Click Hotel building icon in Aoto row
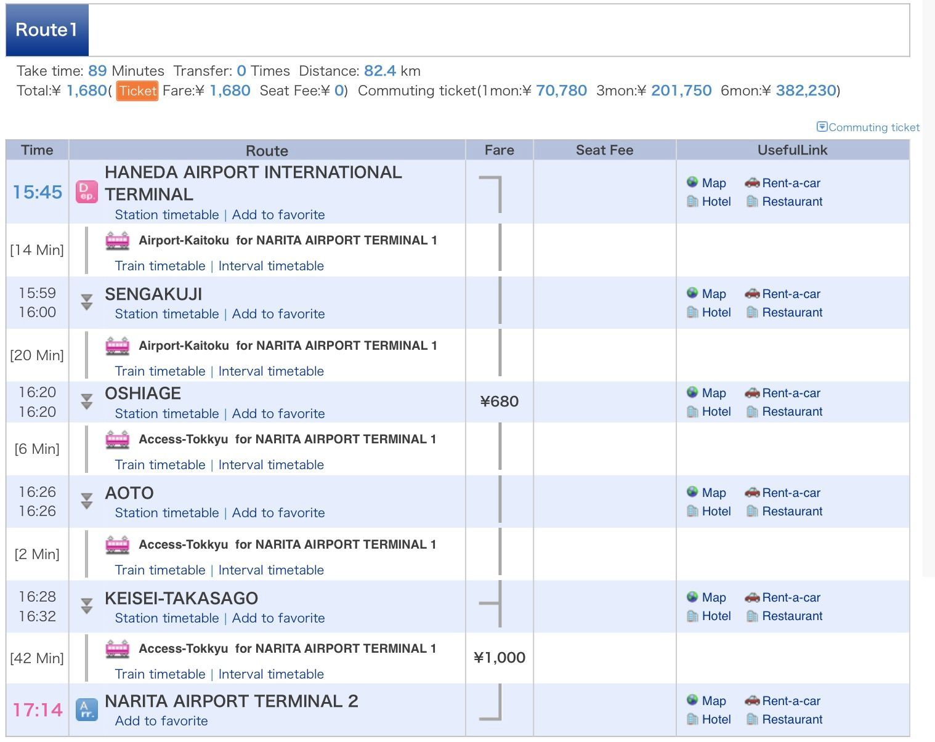 692,511
